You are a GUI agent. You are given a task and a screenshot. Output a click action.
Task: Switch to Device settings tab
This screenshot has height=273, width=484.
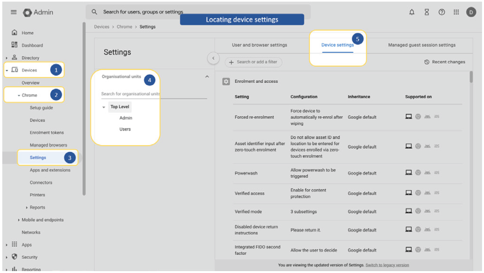pyautogui.click(x=338, y=45)
